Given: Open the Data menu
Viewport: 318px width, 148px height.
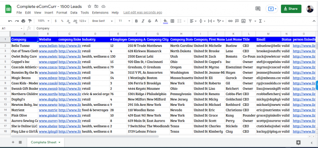Looking at the screenshot, I should [74, 13].
